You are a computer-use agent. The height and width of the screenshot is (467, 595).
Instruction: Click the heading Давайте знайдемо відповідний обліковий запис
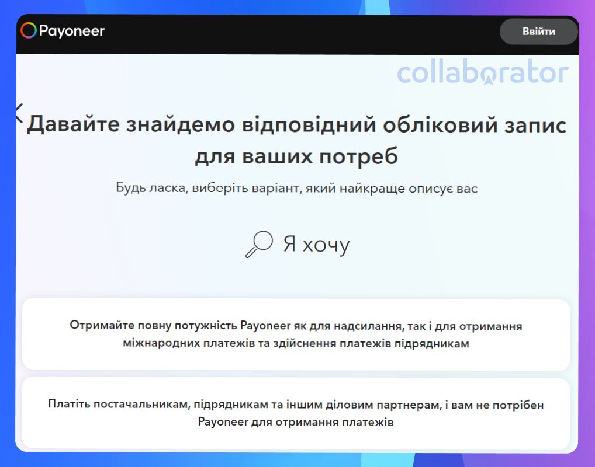coord(296,140)
